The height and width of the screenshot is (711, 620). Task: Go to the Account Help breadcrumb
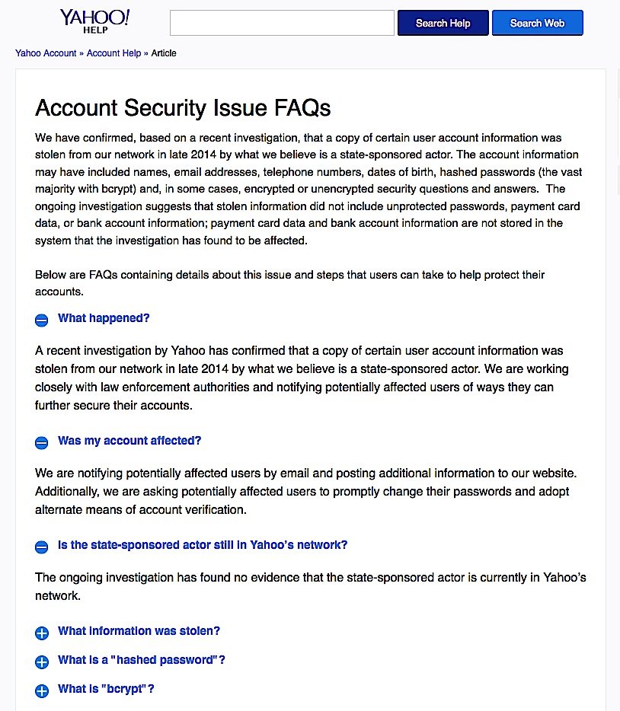(x=113, y=53)
